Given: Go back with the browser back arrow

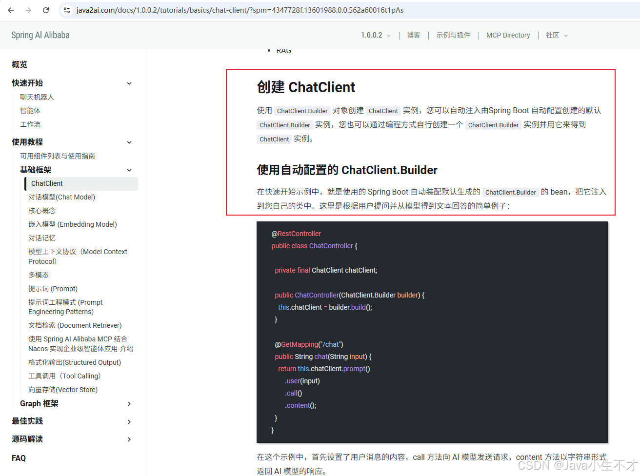Looking at the screenshot, I should click(11, 10).
